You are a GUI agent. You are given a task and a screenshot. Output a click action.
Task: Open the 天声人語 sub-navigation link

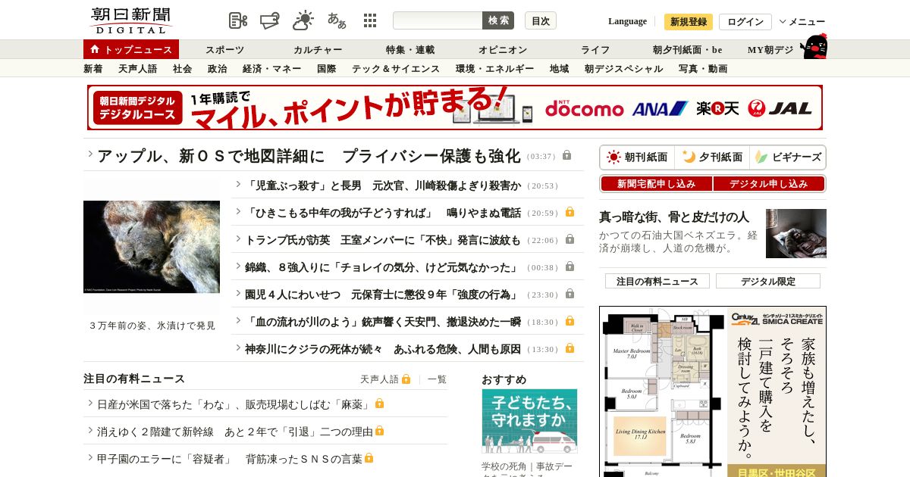tap(138, 69)
